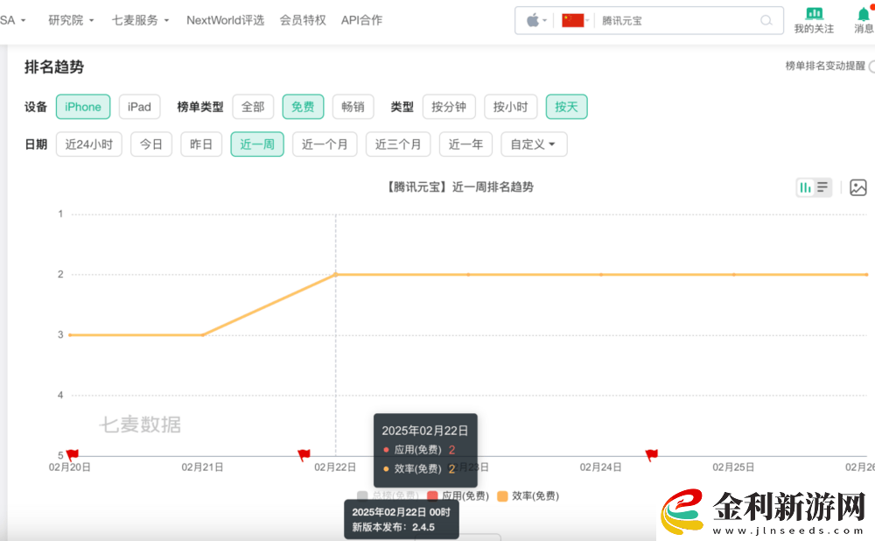
Task: Click the 02月24日 axis label
Action: click(x=600, y=467)
